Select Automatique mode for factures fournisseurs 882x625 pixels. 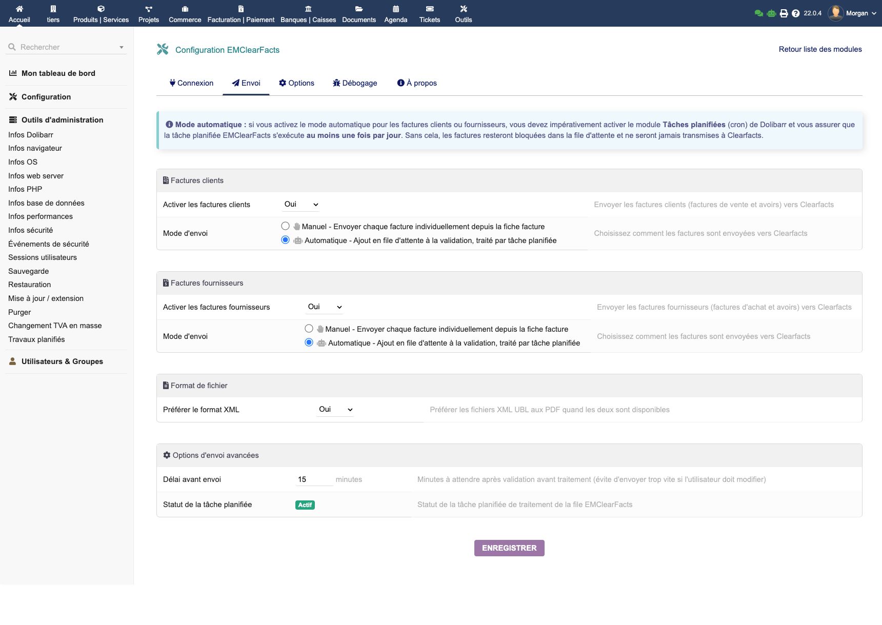click(x=309, y=342)
